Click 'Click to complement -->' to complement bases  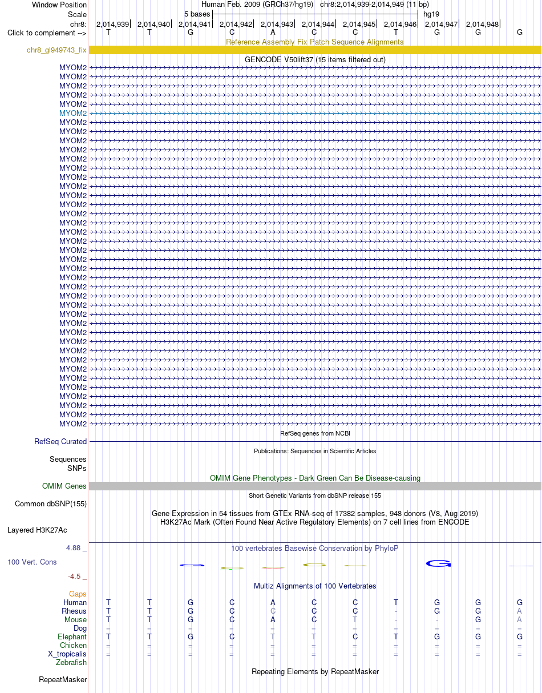pos(47,33)
